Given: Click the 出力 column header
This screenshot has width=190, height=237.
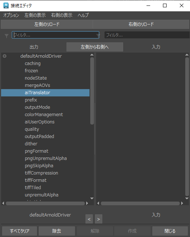Looking at the screenshot, I should pyautogui.click(x=34, y=47).
